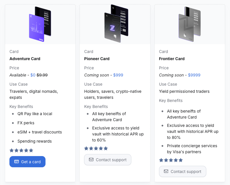The width and height of the screenshot is (230, 185).
Task: Click the $9999 price on Frontier Card
Action: point(194,75)
